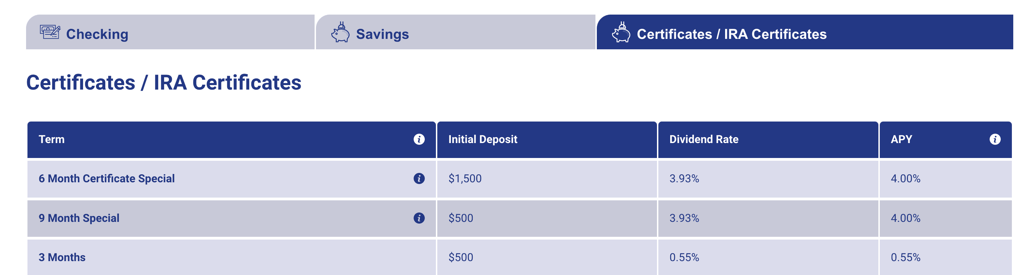Viewport: 1015px width, 275px height.
Task: Click the 9 Month Special row label
Action: 79,218
